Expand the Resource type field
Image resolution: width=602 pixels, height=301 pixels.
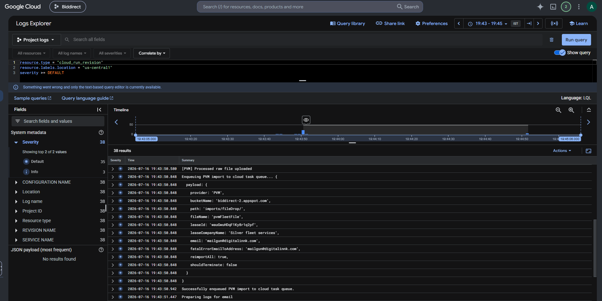(x=16, y=221)
